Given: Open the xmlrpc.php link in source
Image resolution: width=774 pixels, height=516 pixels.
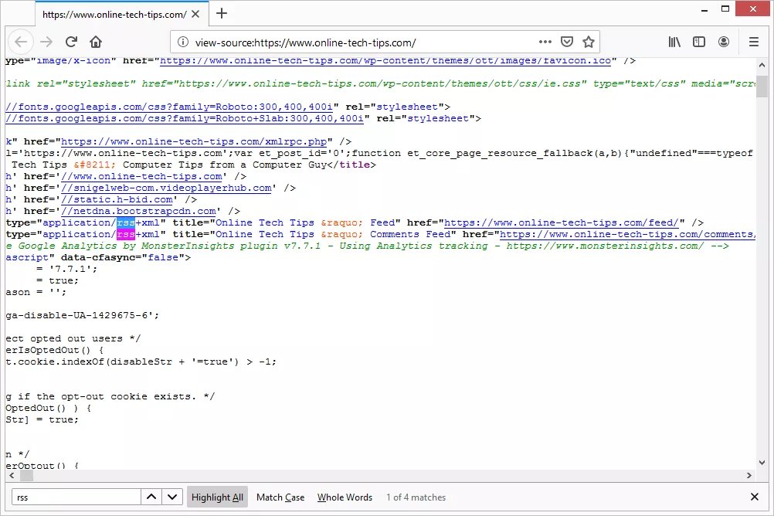Looking at the screenshot, I should 194,141.
